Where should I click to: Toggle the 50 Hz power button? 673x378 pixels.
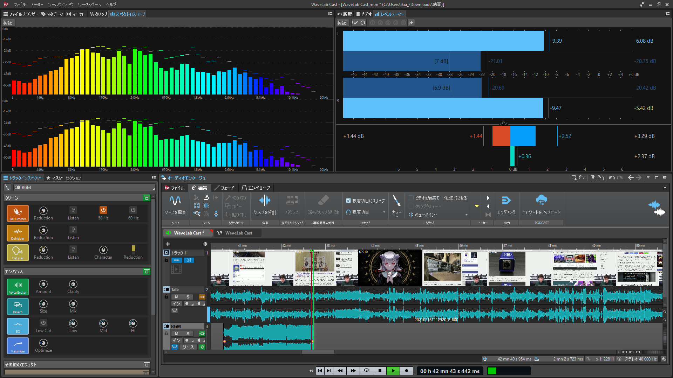[x=103, y=210]
